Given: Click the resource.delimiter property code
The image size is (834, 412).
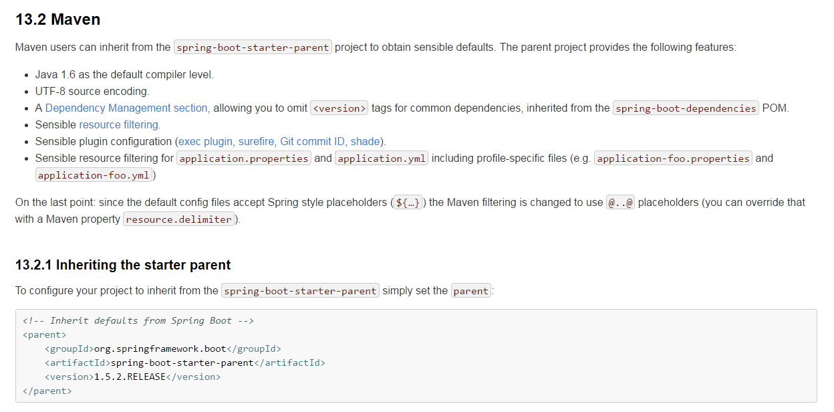Looking at the screenshot, I should tap(179, 219).
